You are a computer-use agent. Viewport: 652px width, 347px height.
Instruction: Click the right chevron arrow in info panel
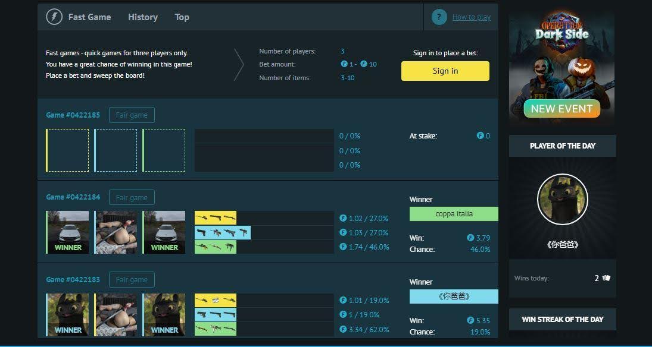239,64
